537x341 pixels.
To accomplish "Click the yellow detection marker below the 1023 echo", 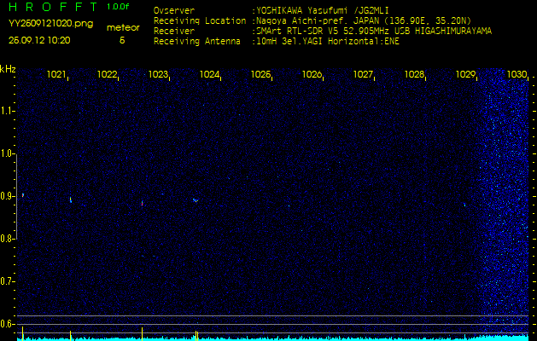I will click(x=142, y=334).
